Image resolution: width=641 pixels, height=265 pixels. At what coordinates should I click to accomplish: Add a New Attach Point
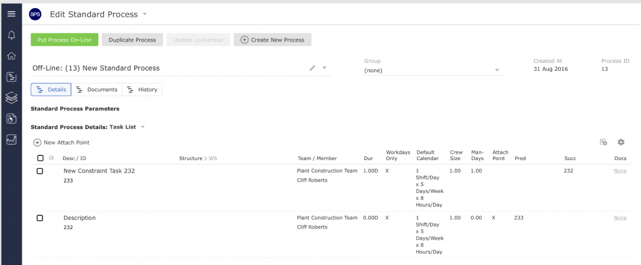tap(62, 143)
